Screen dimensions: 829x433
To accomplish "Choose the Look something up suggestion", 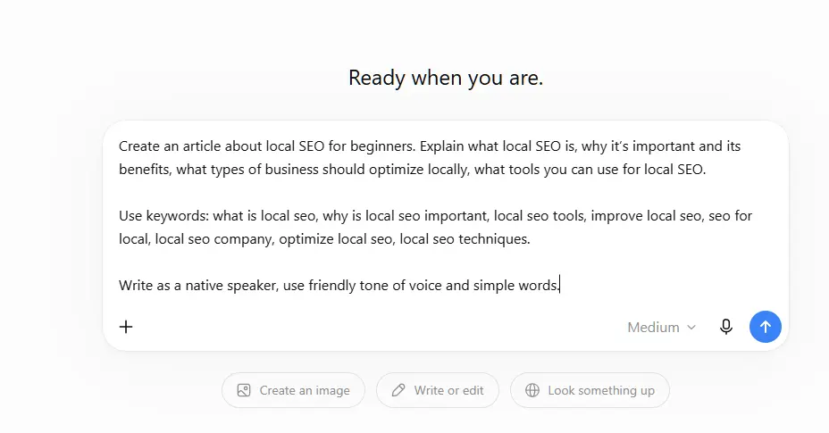I will tap(590, 390).
